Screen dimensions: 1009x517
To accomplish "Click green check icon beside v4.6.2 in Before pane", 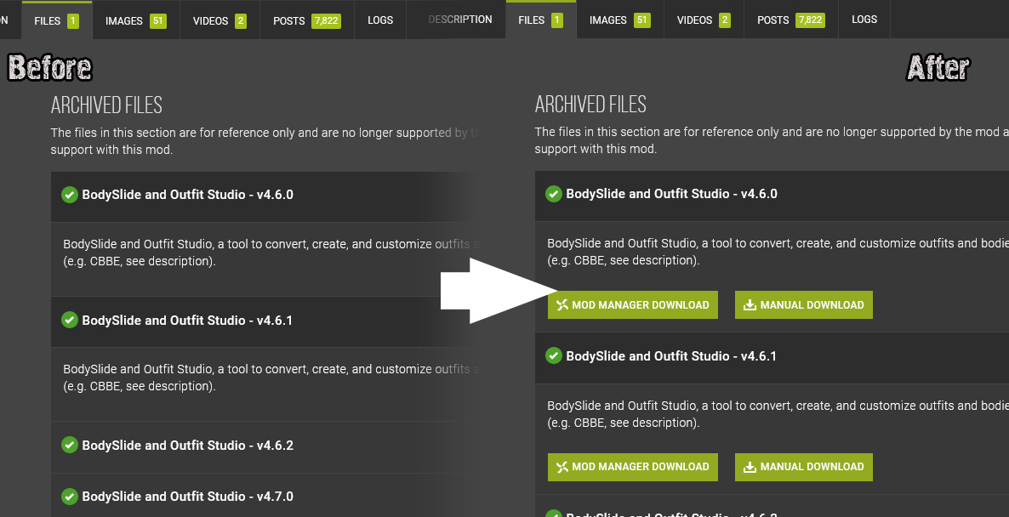I will coord(70,445).
